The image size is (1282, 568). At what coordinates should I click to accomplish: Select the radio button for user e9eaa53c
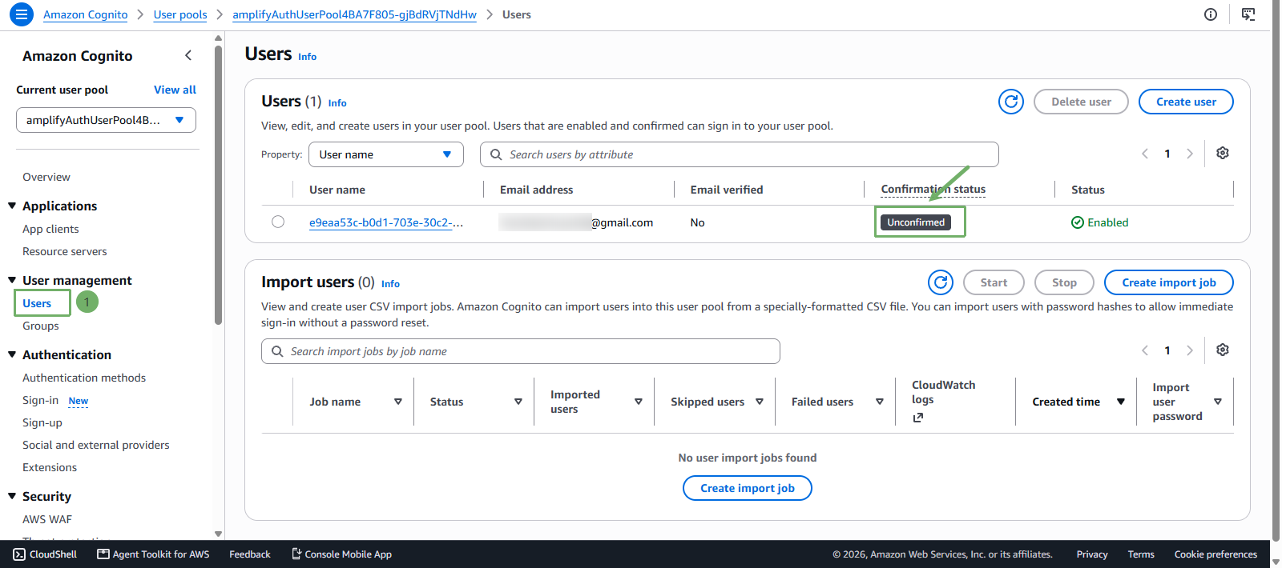coord(278,222)
